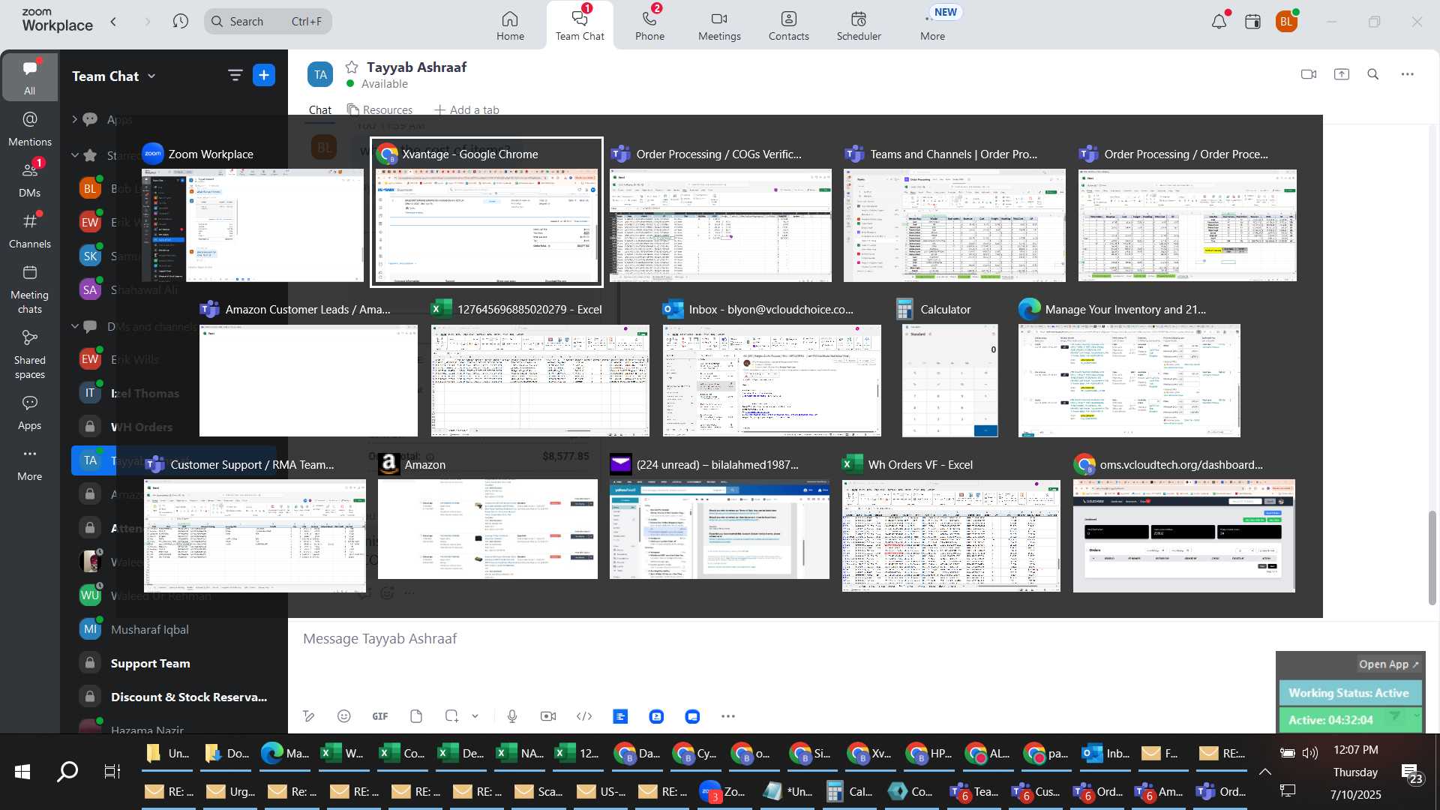Select Xvantage - Google Chrome window thumbnail
The width and height of the screenshot is (1440, 810).
[x=487, y=212]
